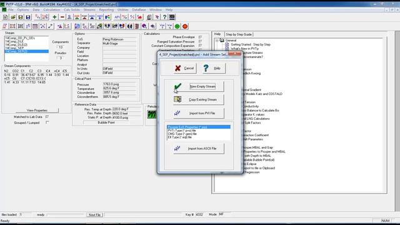Click the View Properties button
Viewport: 400px width, 225px height.
coord(37,111)
